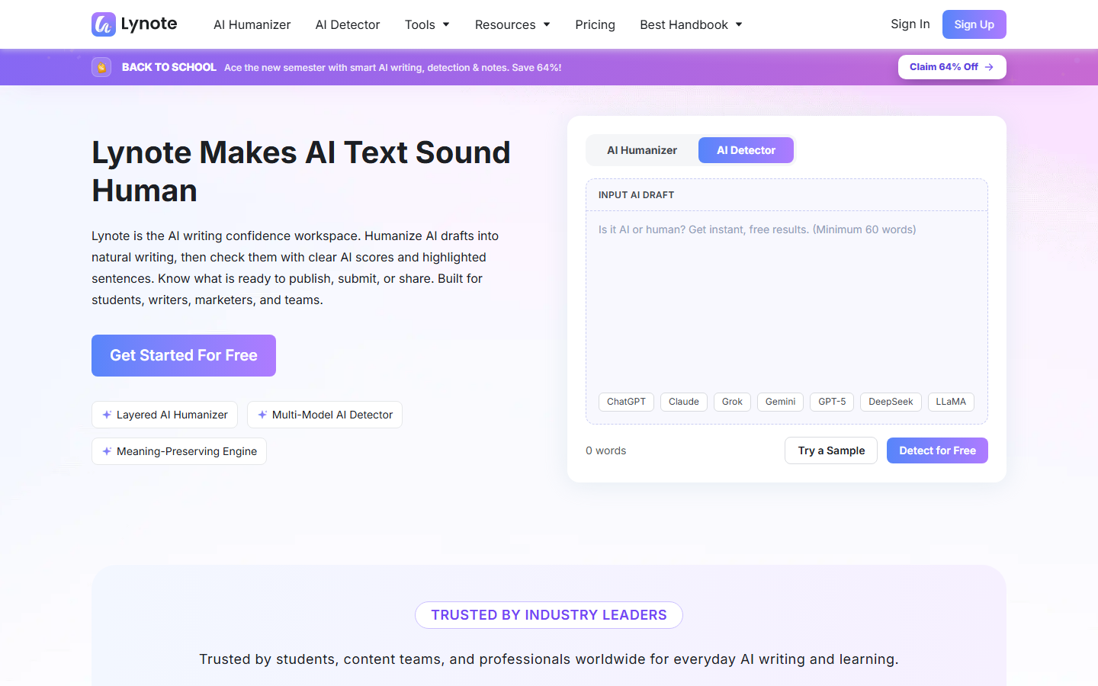Image resolution: width=1098 pixels, height=686 pixels.
Task: Click the Meaning-Preserving Engine feature chip
Action: [179, 451]
